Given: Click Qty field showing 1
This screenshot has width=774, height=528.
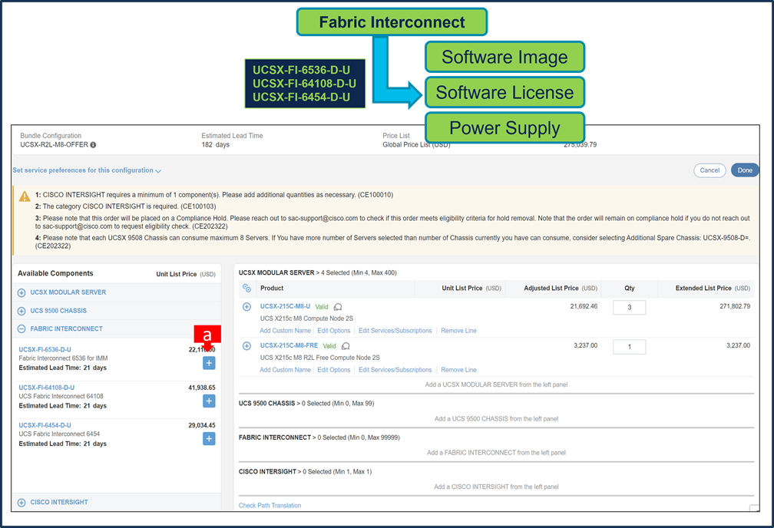Looking at the screenshot, I should click(x=630, y=347).
